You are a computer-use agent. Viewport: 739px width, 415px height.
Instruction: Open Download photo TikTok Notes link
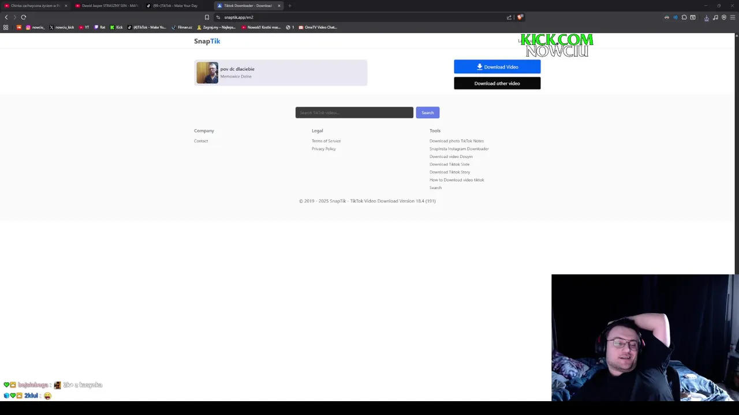(x=457, y=141)
